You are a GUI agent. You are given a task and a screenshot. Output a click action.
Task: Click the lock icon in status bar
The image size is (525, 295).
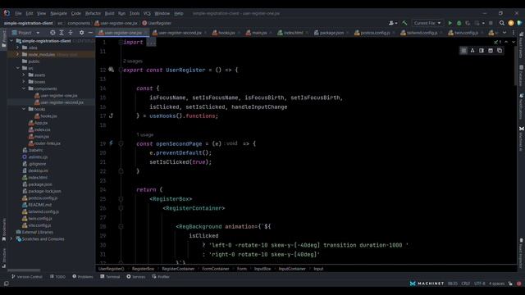click(x=510, y=284)
